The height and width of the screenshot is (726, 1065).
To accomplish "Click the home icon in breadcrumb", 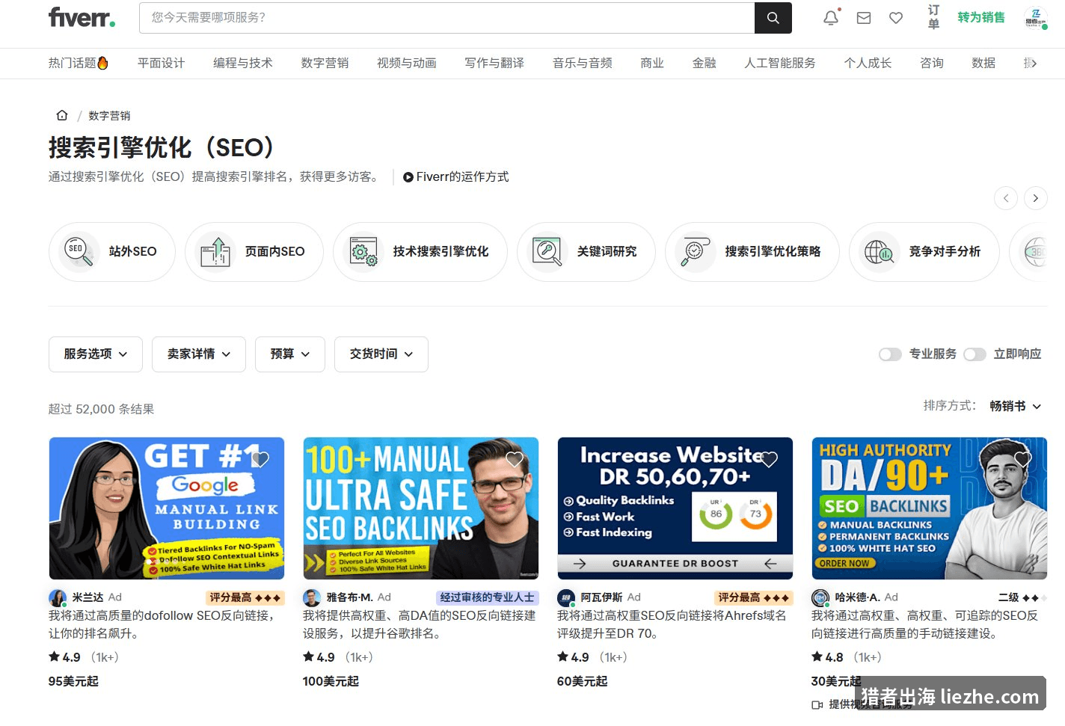I will click(62, 115).
